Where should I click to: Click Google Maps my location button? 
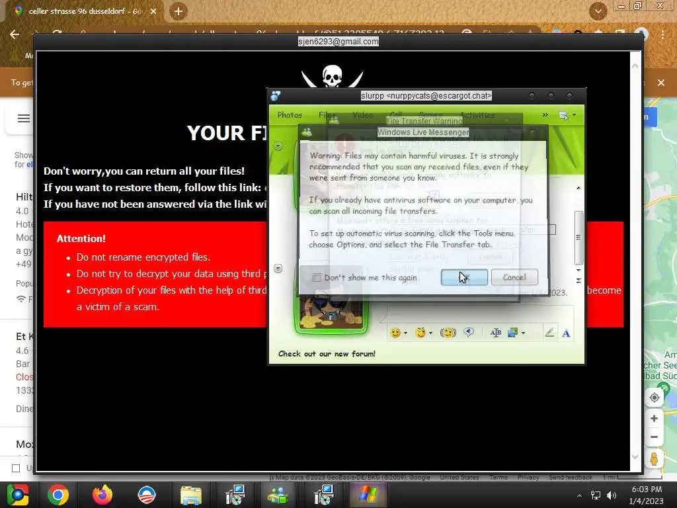pos(654,398)
